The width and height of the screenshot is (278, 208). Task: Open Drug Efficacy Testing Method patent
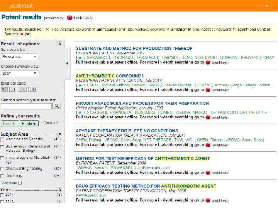146,186
